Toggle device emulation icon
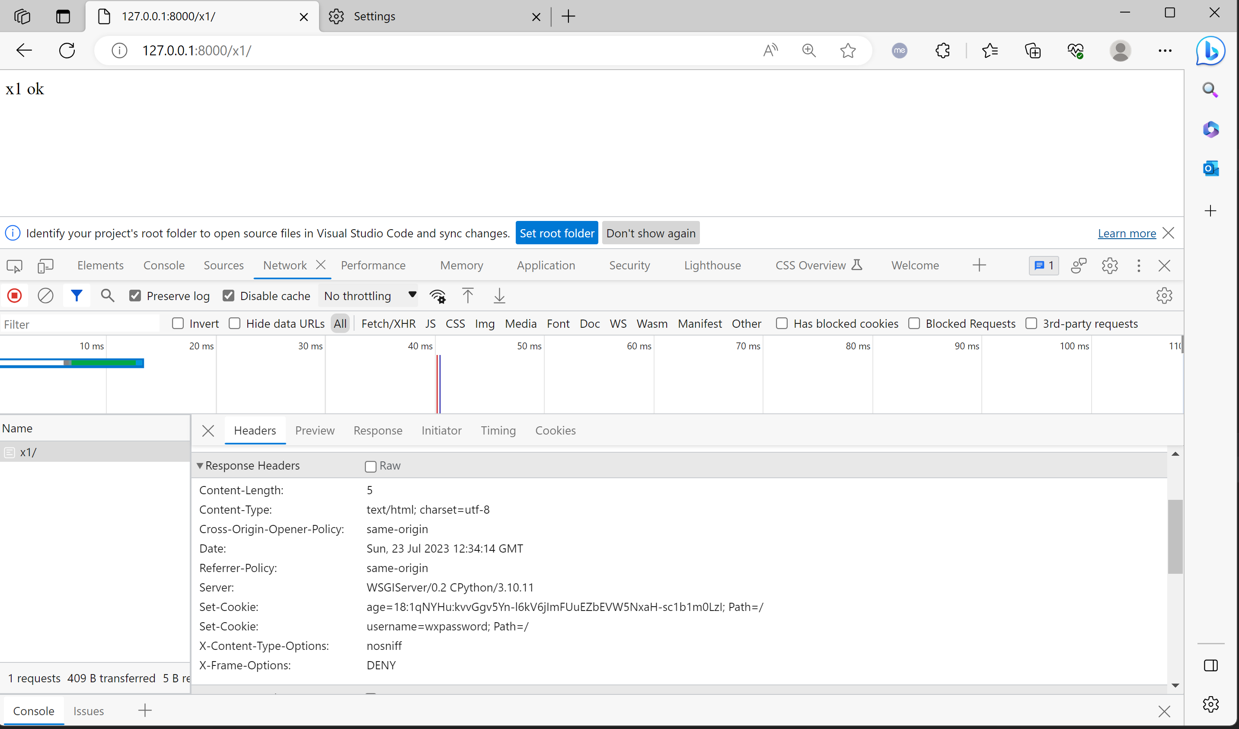Viewport: 1239px width, 729px height. (x=45, y=265)
